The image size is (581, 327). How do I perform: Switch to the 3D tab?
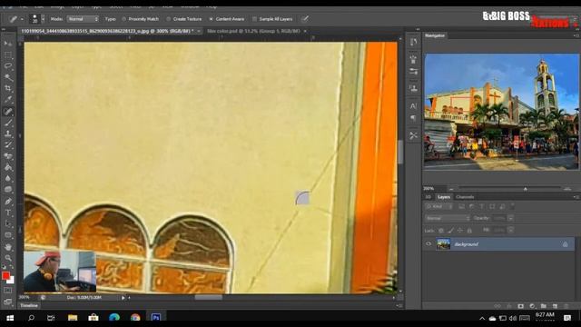pyautogui.click(x=428, y=197)
